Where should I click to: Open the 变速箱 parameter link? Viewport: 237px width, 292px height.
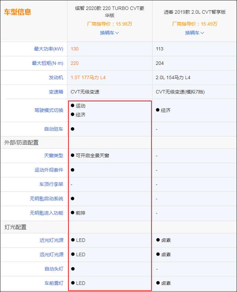point(56,92)
